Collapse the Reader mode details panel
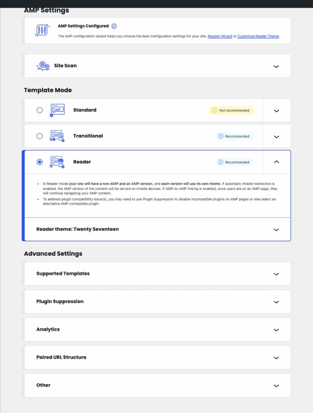Viewport: 313px width, 413px height. coord(276,162)
